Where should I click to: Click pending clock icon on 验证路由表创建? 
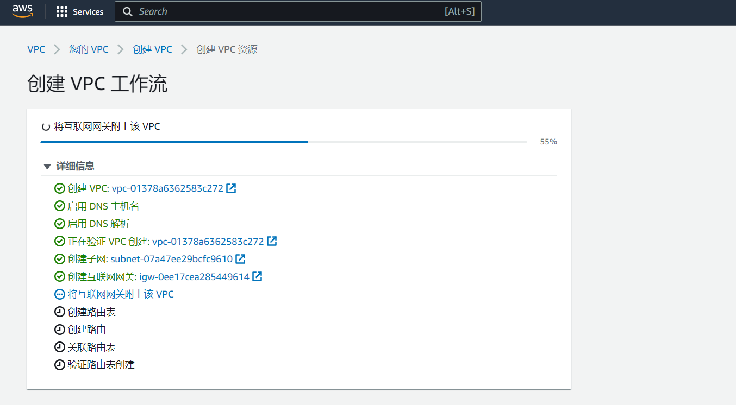pyautogui.click(x=60, y=365)
